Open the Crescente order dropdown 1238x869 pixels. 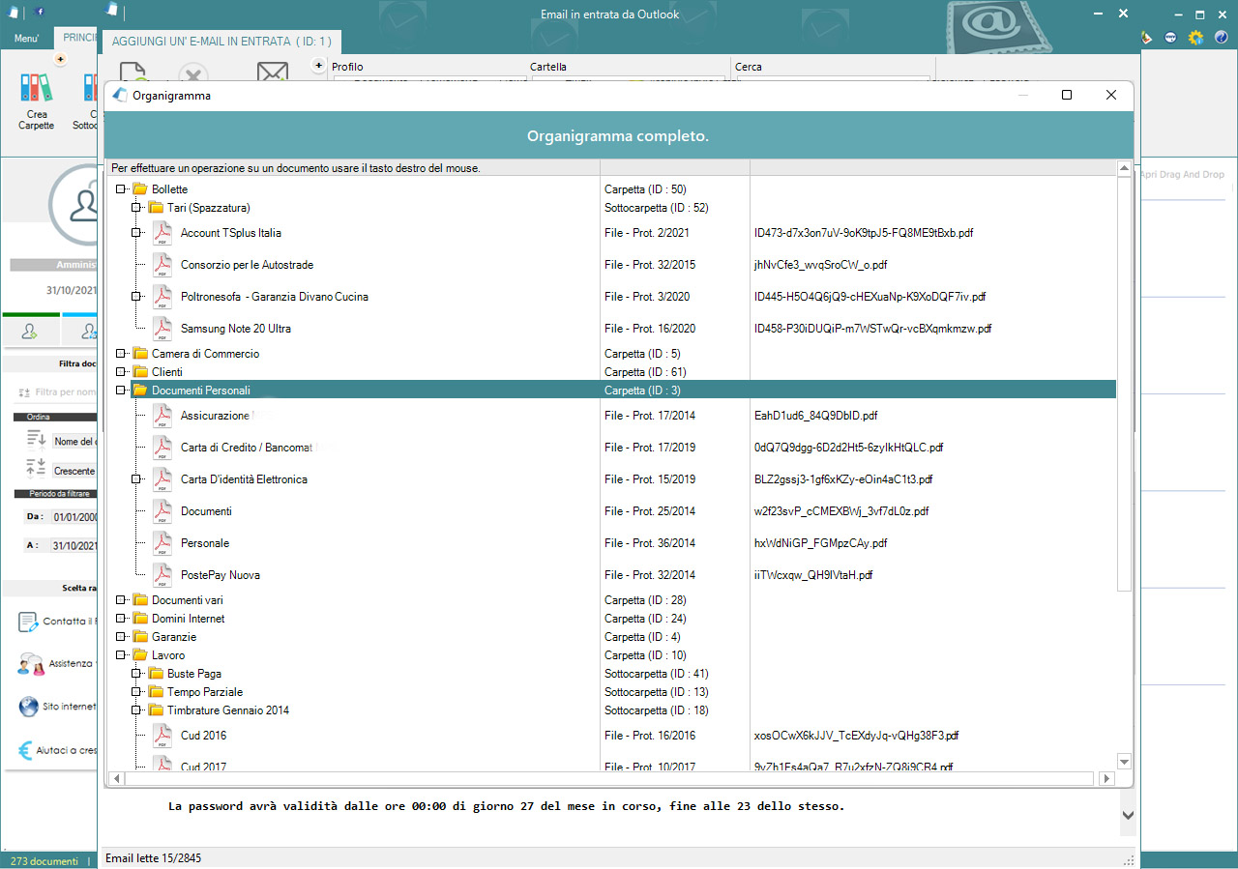tap(74, 472)
